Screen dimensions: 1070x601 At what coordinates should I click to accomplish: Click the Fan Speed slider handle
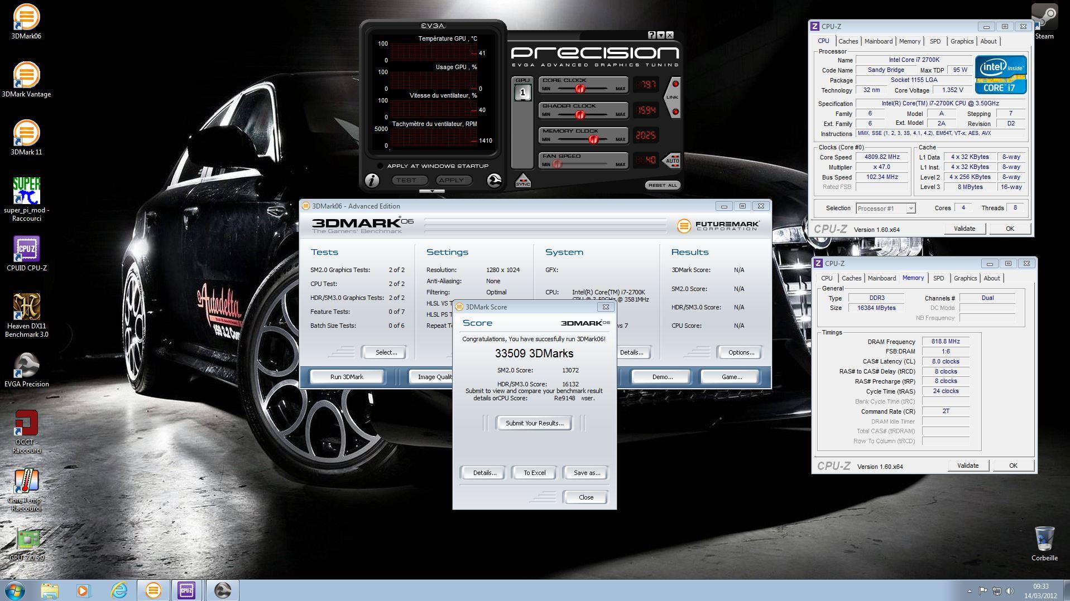tap(556, 164)
